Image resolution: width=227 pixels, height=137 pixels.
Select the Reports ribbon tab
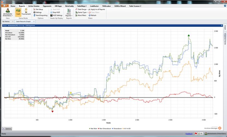22,6
